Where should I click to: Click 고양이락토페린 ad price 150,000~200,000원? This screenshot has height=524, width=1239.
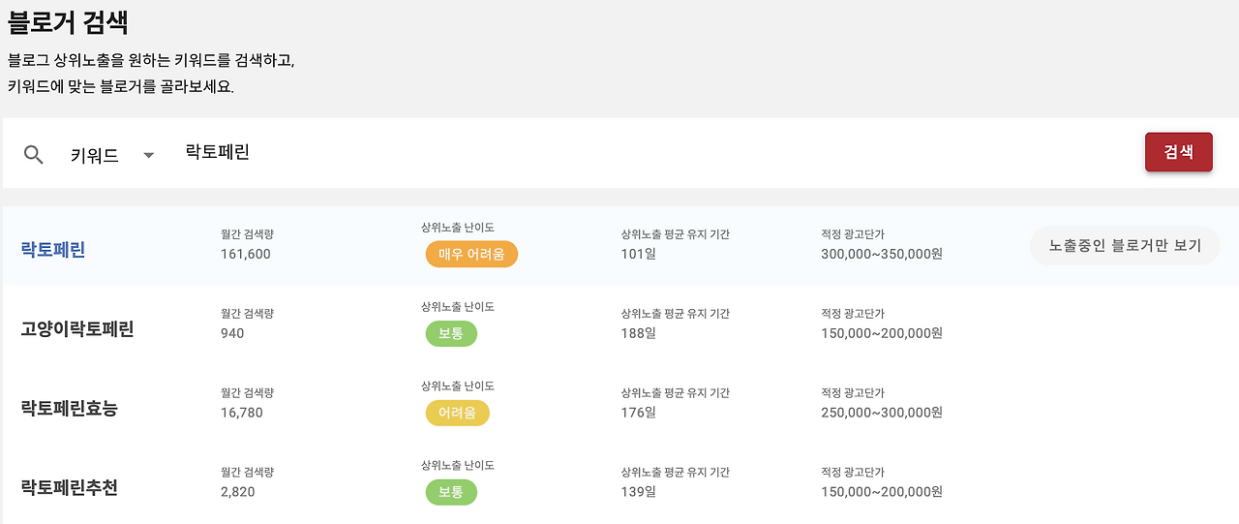[x=882, y=333]
